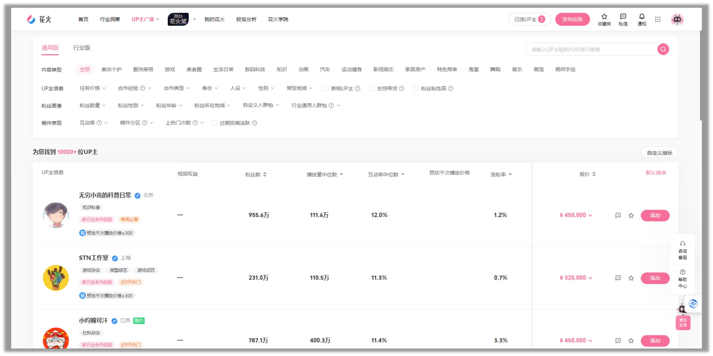Click the 2023 花火奖 badge
The image size is (713, 356).
click(x=178, y=19)
